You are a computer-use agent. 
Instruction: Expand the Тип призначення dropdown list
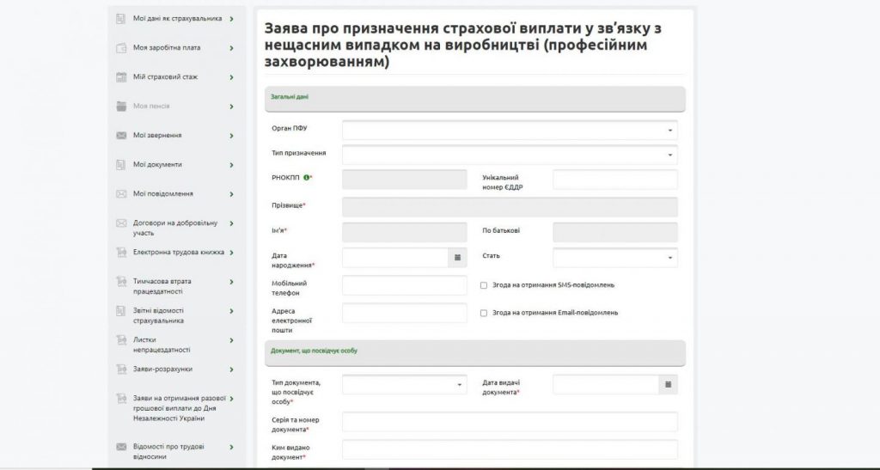click(x=509, y=155)
